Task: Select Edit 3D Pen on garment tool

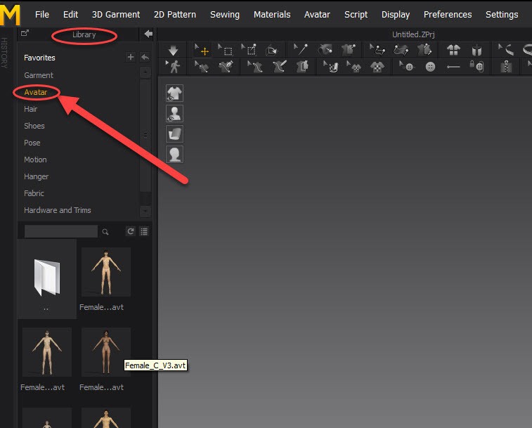Action: [x=202, y=67]
